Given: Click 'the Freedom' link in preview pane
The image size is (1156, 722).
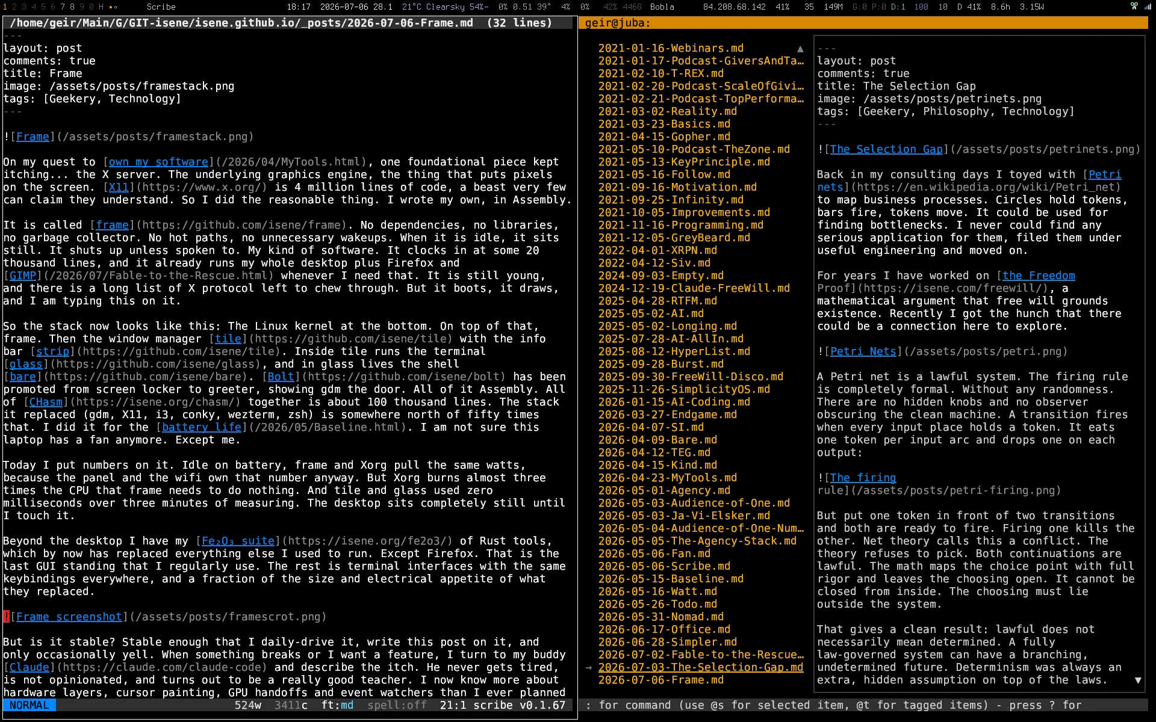Looking at the screenshot, I should [1039, 276].
